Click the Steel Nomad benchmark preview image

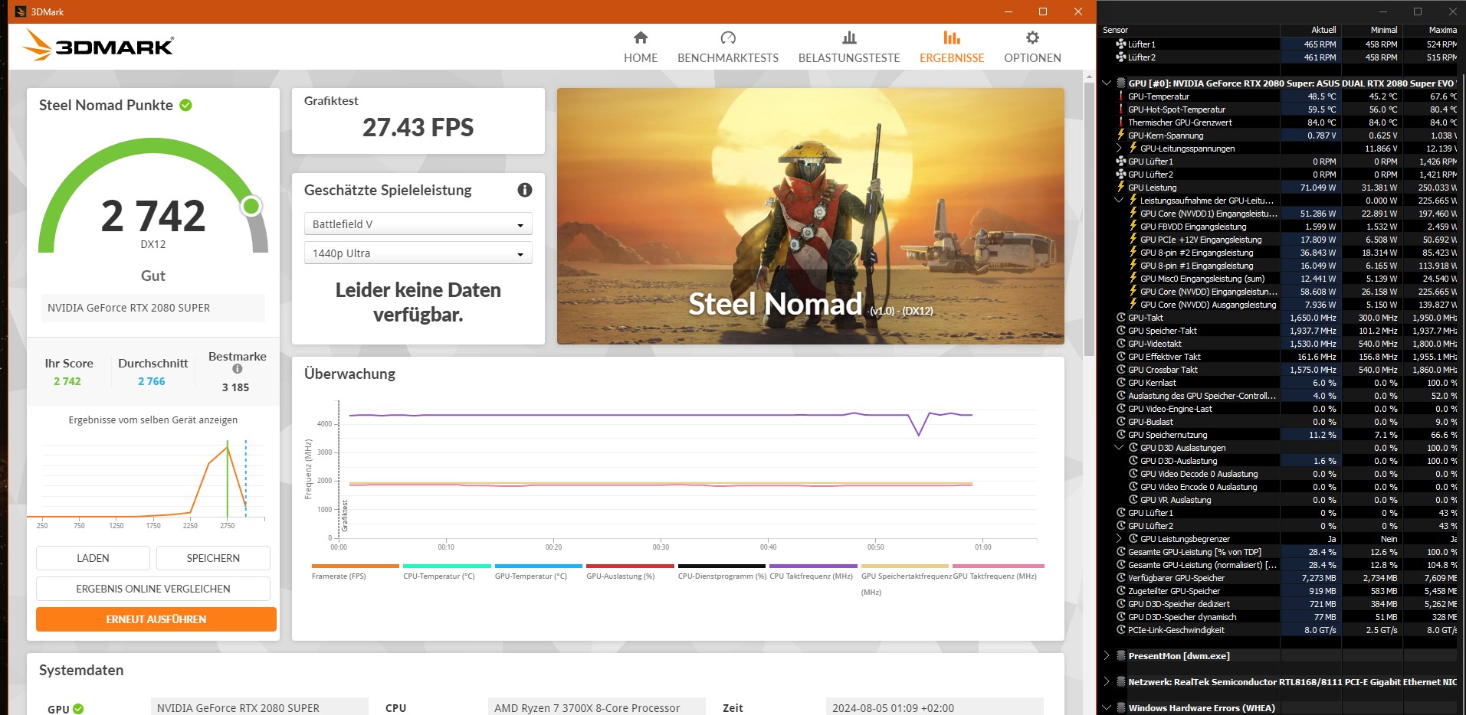pos(811,216)
